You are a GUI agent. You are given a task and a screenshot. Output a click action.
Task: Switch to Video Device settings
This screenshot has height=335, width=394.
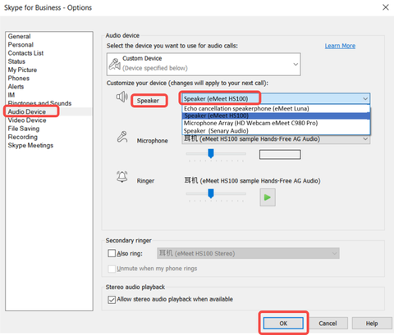27,120
